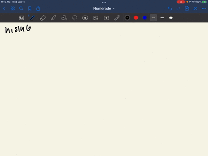208x156 pixels.
Task: Select the Pen tool
Action: click(x=32, y=18)
